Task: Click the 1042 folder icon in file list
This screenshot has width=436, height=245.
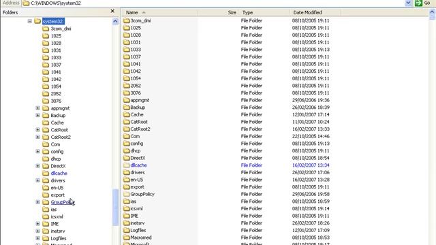Action: [x=127, y=71]
